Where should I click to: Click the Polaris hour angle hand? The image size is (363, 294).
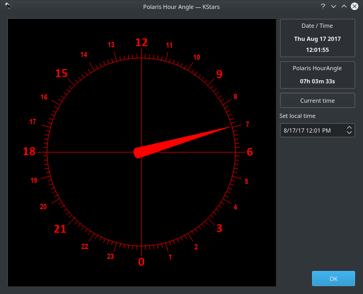pos(182,143)
